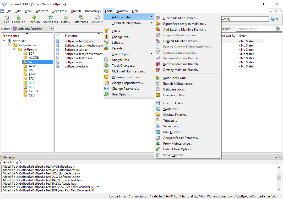Choose Cloaked Repositories menu entry

(129, 83)
